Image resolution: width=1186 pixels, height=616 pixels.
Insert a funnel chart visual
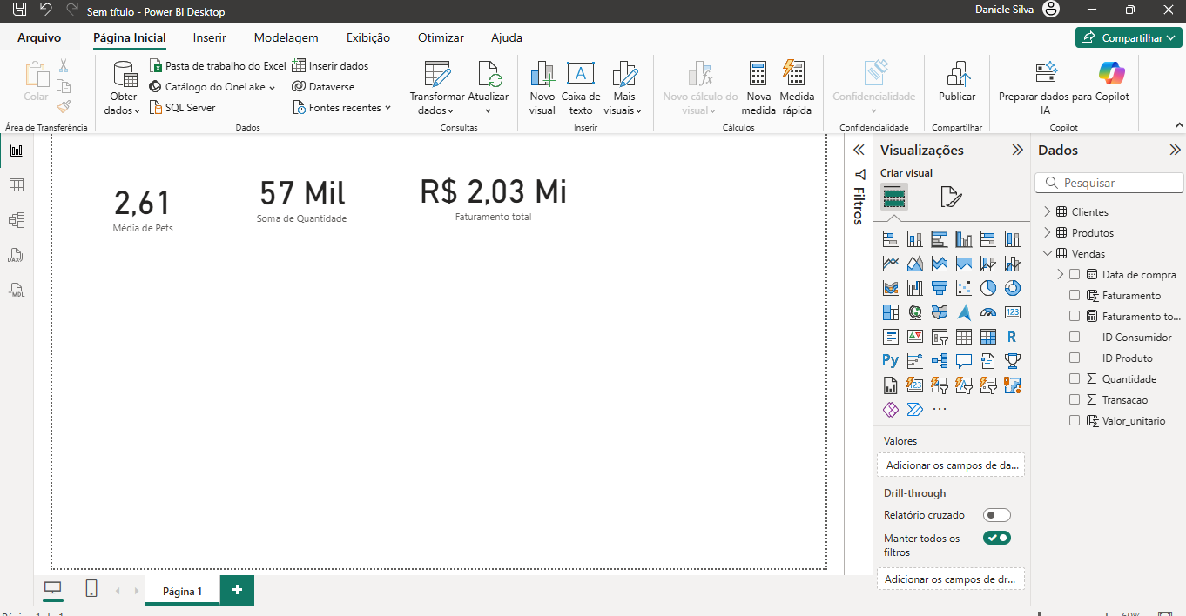tap(939, 288)
